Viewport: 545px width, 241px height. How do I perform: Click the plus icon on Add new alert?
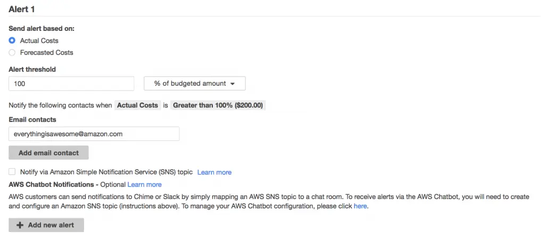click(20, 225)
